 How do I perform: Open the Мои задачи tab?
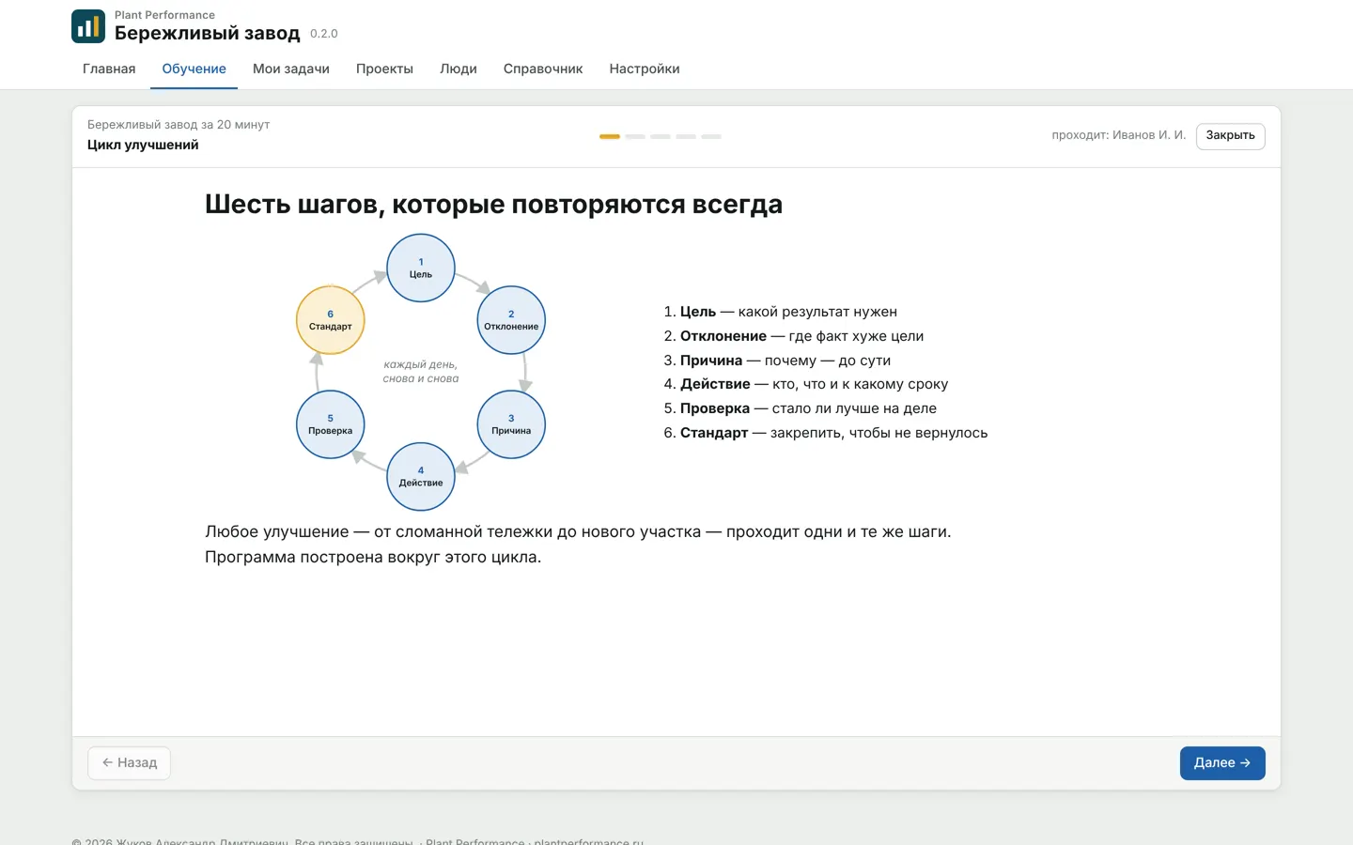point(291,69)
